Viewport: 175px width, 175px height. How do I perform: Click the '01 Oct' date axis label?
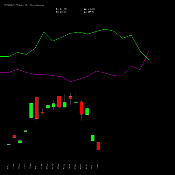[75, 167]
